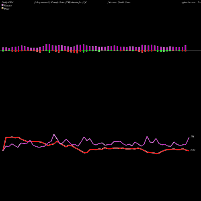Select the 'Volume' legend label
Screen dimensions: 201x201
pyautogui.click(x=8, y=6)
